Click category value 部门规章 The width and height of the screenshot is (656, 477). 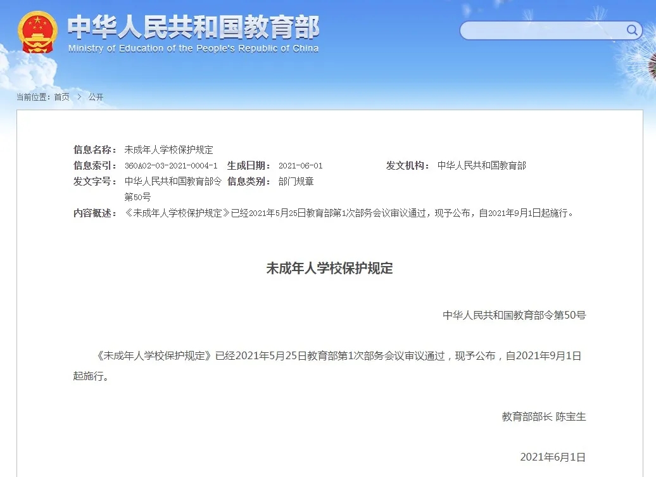pos(296,182)
